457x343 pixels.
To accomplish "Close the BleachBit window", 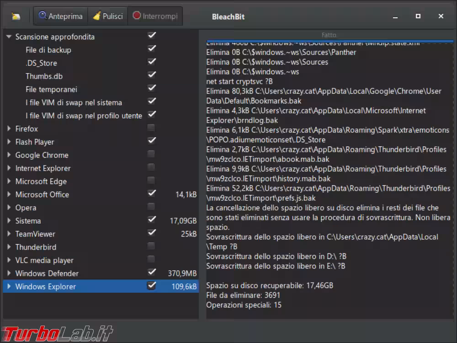I will click(x=441, y=16).
